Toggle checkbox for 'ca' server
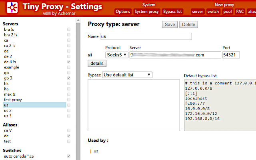 (69, 40)
